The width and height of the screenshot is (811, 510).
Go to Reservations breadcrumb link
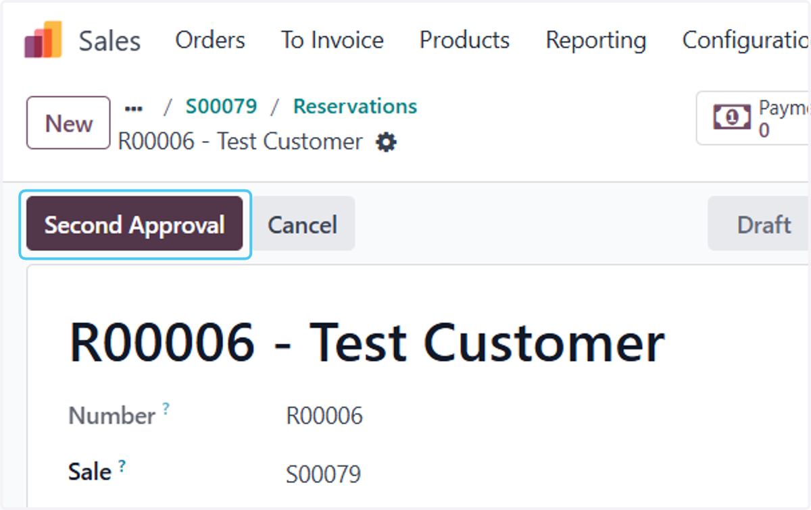point(355,107)
